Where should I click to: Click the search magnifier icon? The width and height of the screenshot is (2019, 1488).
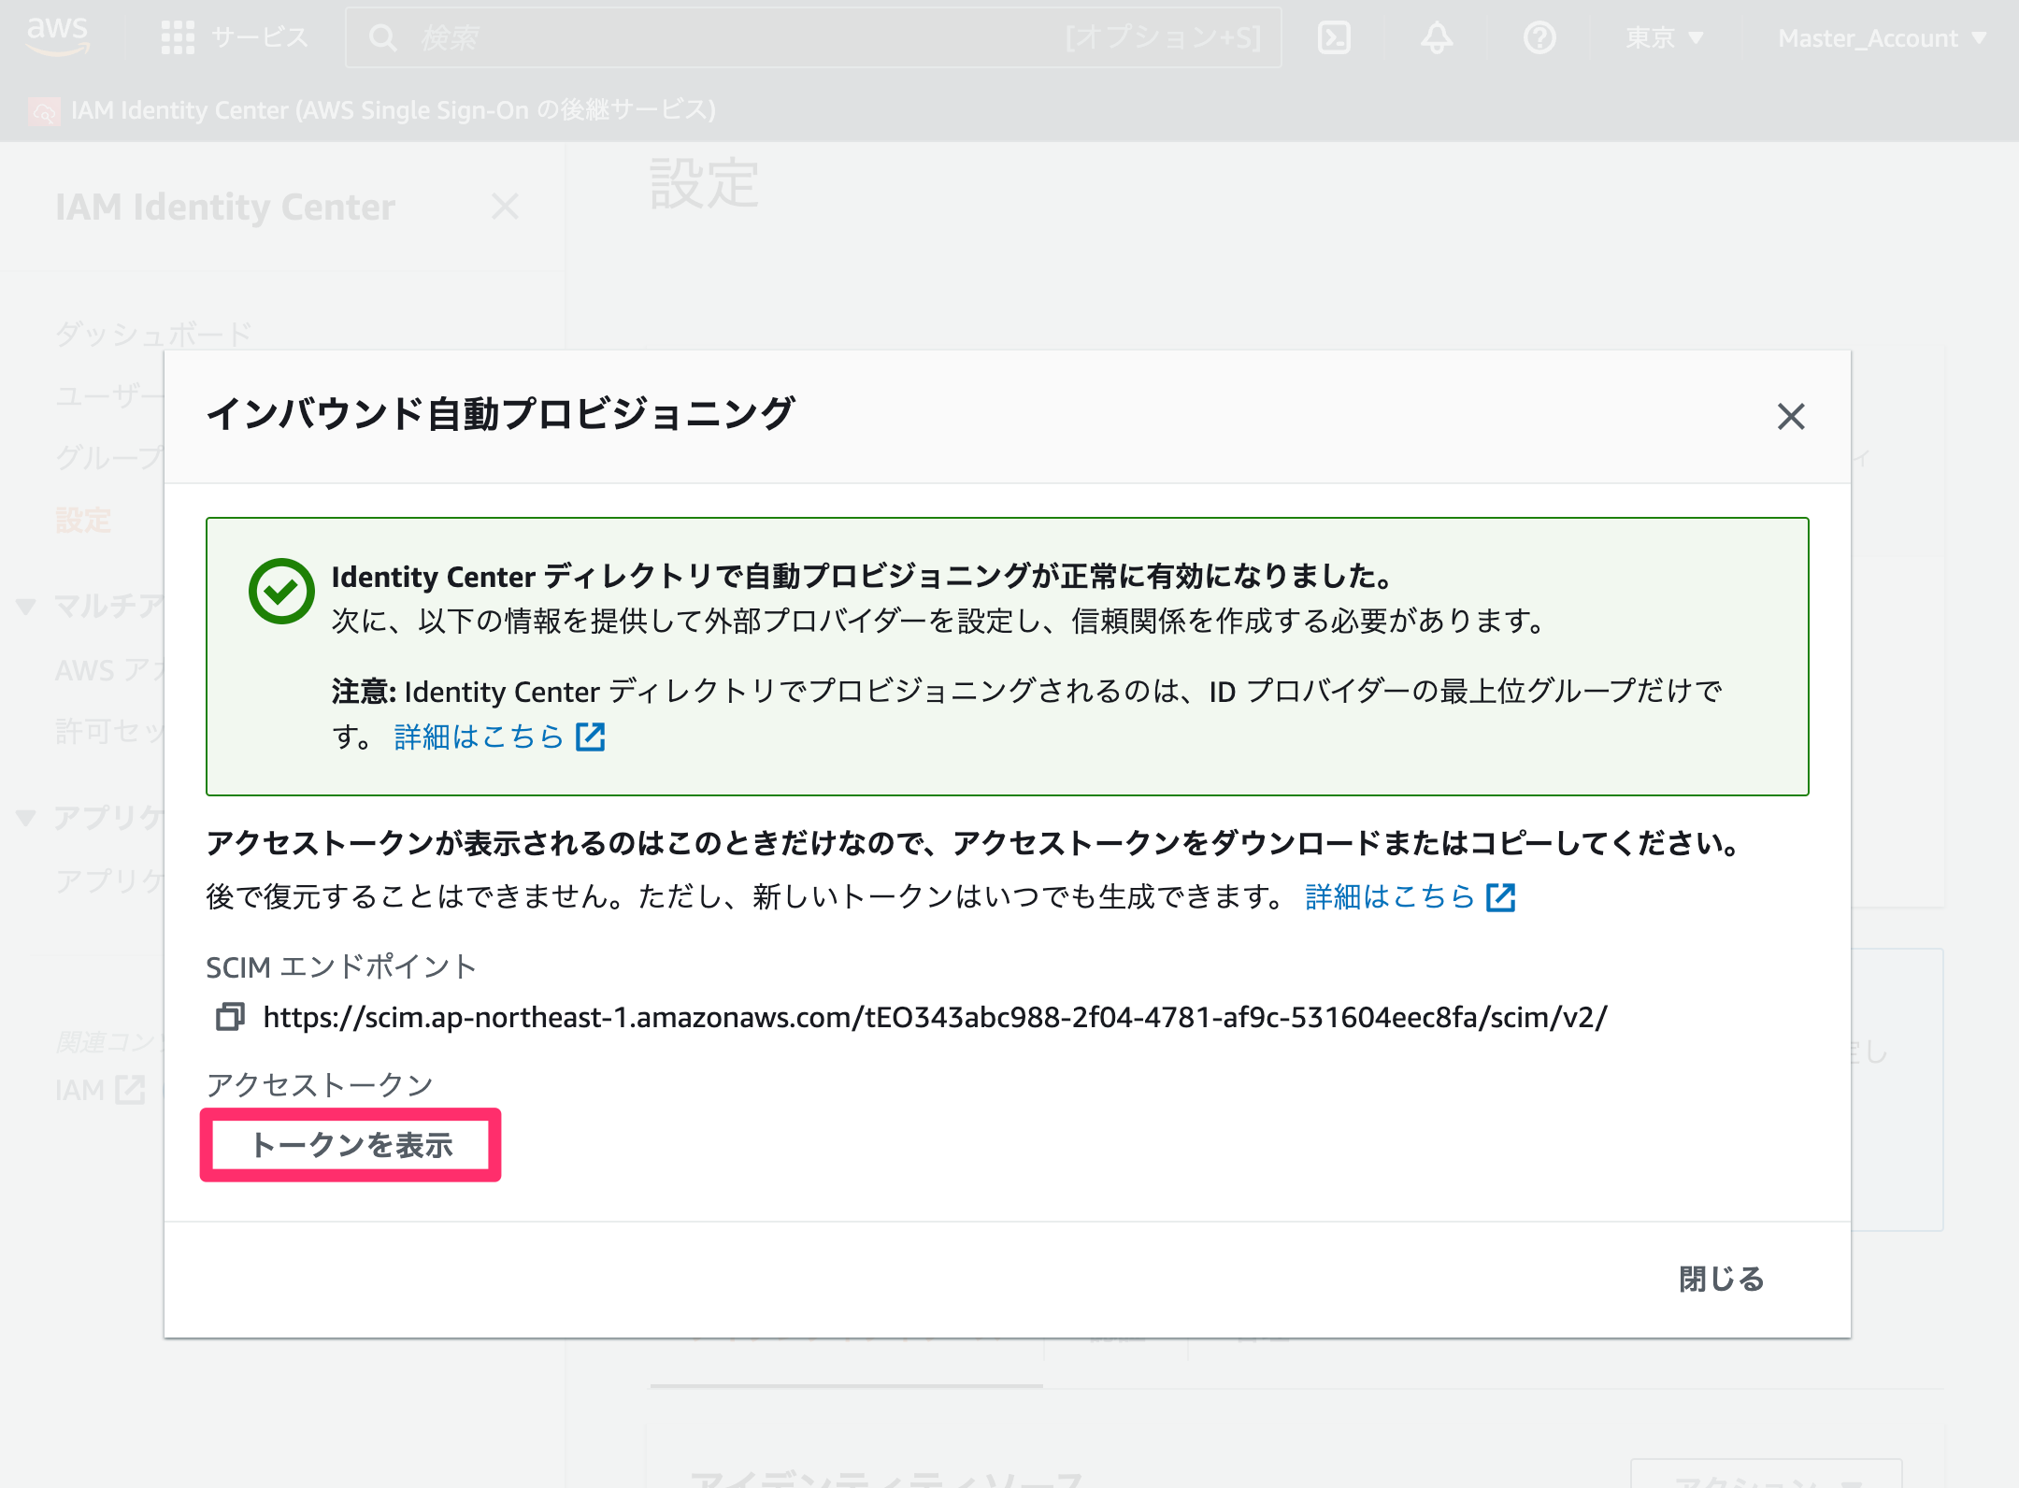pyautogui.click(x=382, y=37)
